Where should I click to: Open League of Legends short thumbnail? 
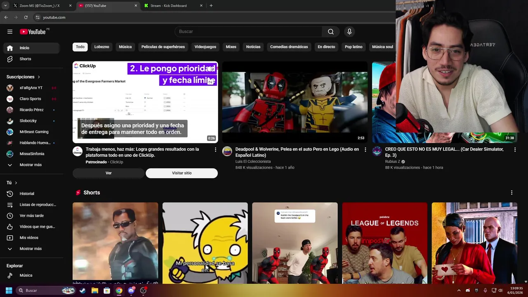click(x=384, y=243)
